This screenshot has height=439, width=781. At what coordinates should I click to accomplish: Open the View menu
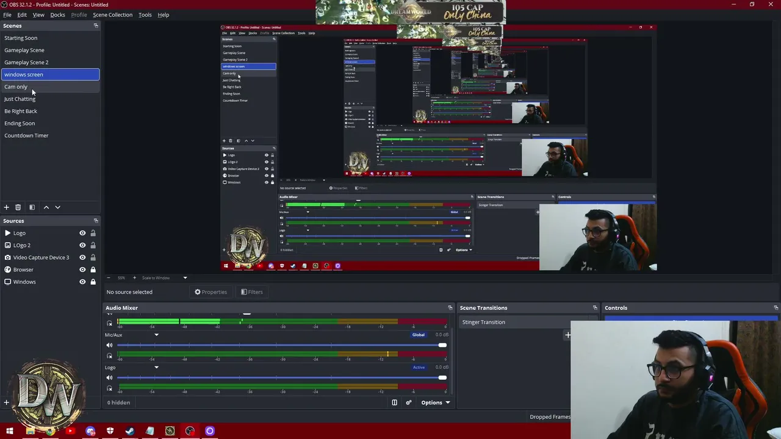pos(38,15)
